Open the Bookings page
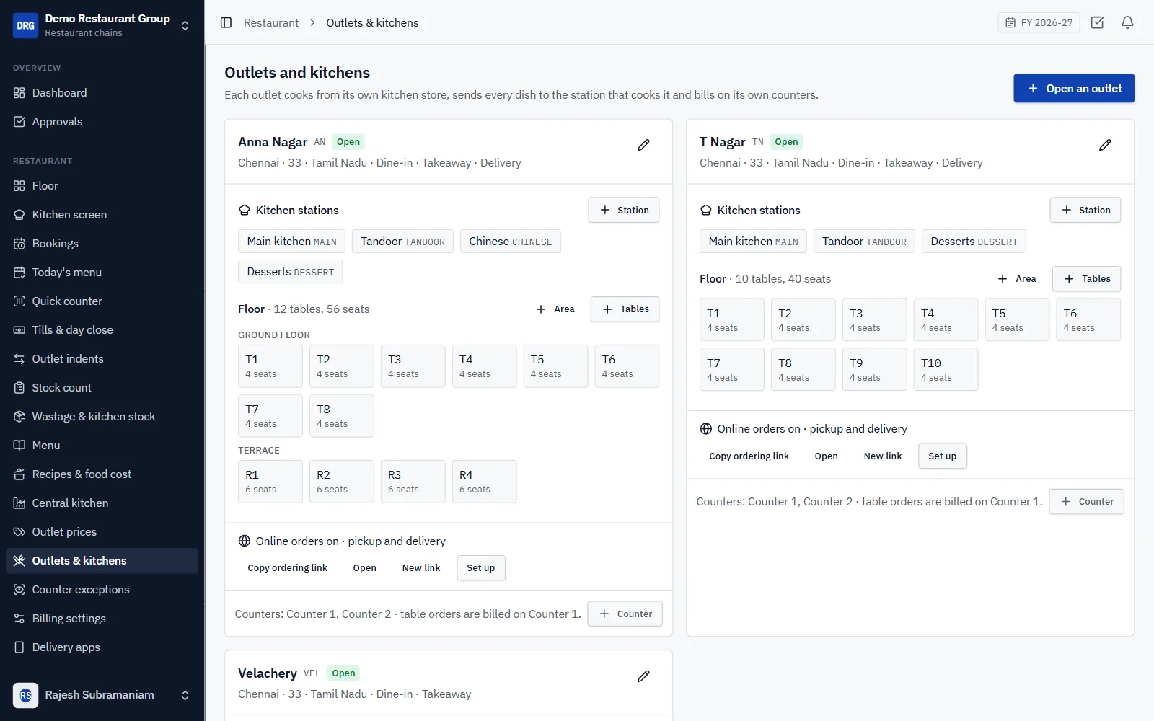1154x721 pixels. point(102,244)
